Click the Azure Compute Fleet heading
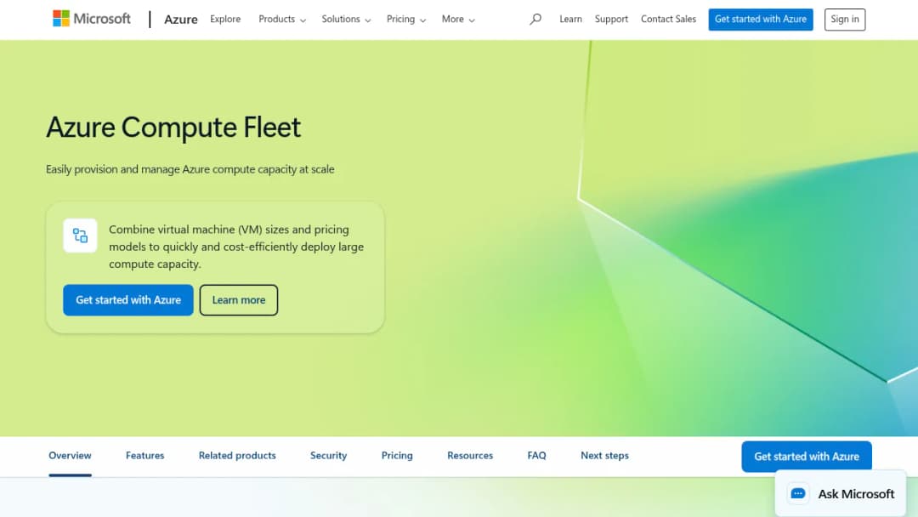 point(173,127)
